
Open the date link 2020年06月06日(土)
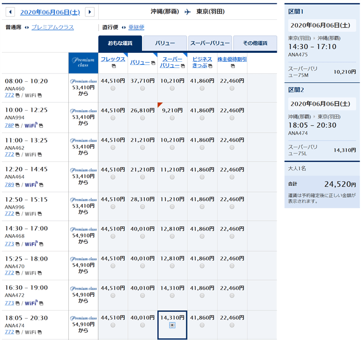(50, 12)
